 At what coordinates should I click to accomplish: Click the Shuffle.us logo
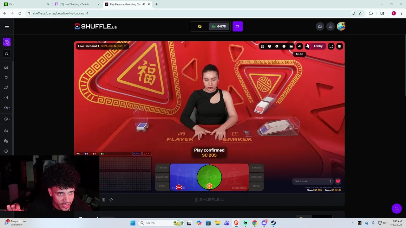95,27
